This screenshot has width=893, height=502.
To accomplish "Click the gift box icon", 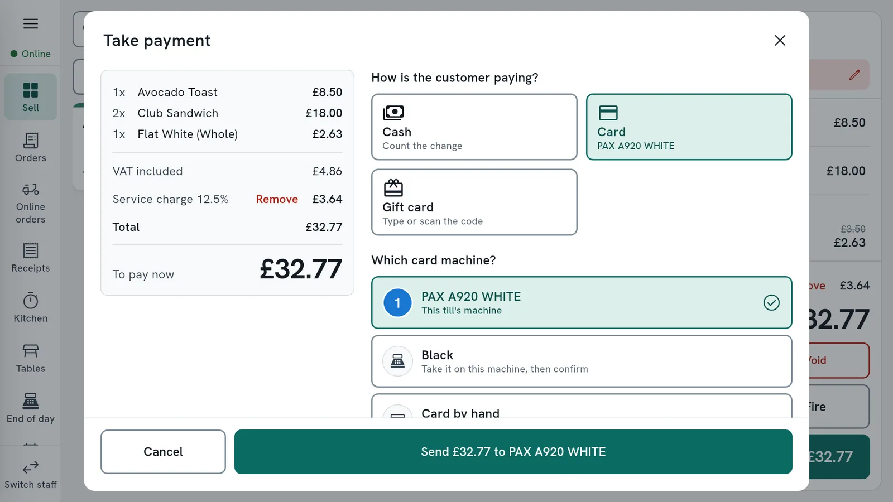I will pyautogui.click(x=393, y=188).
